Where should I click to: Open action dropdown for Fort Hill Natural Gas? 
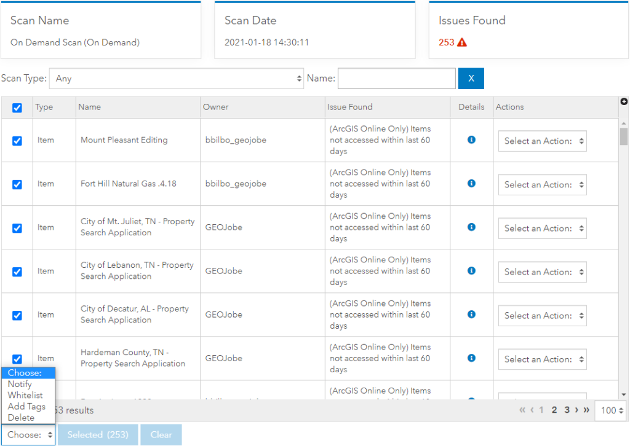pos(542,184)
